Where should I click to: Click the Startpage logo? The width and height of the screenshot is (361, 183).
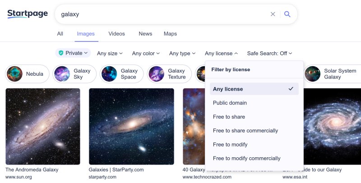click(x=28, y=14)
